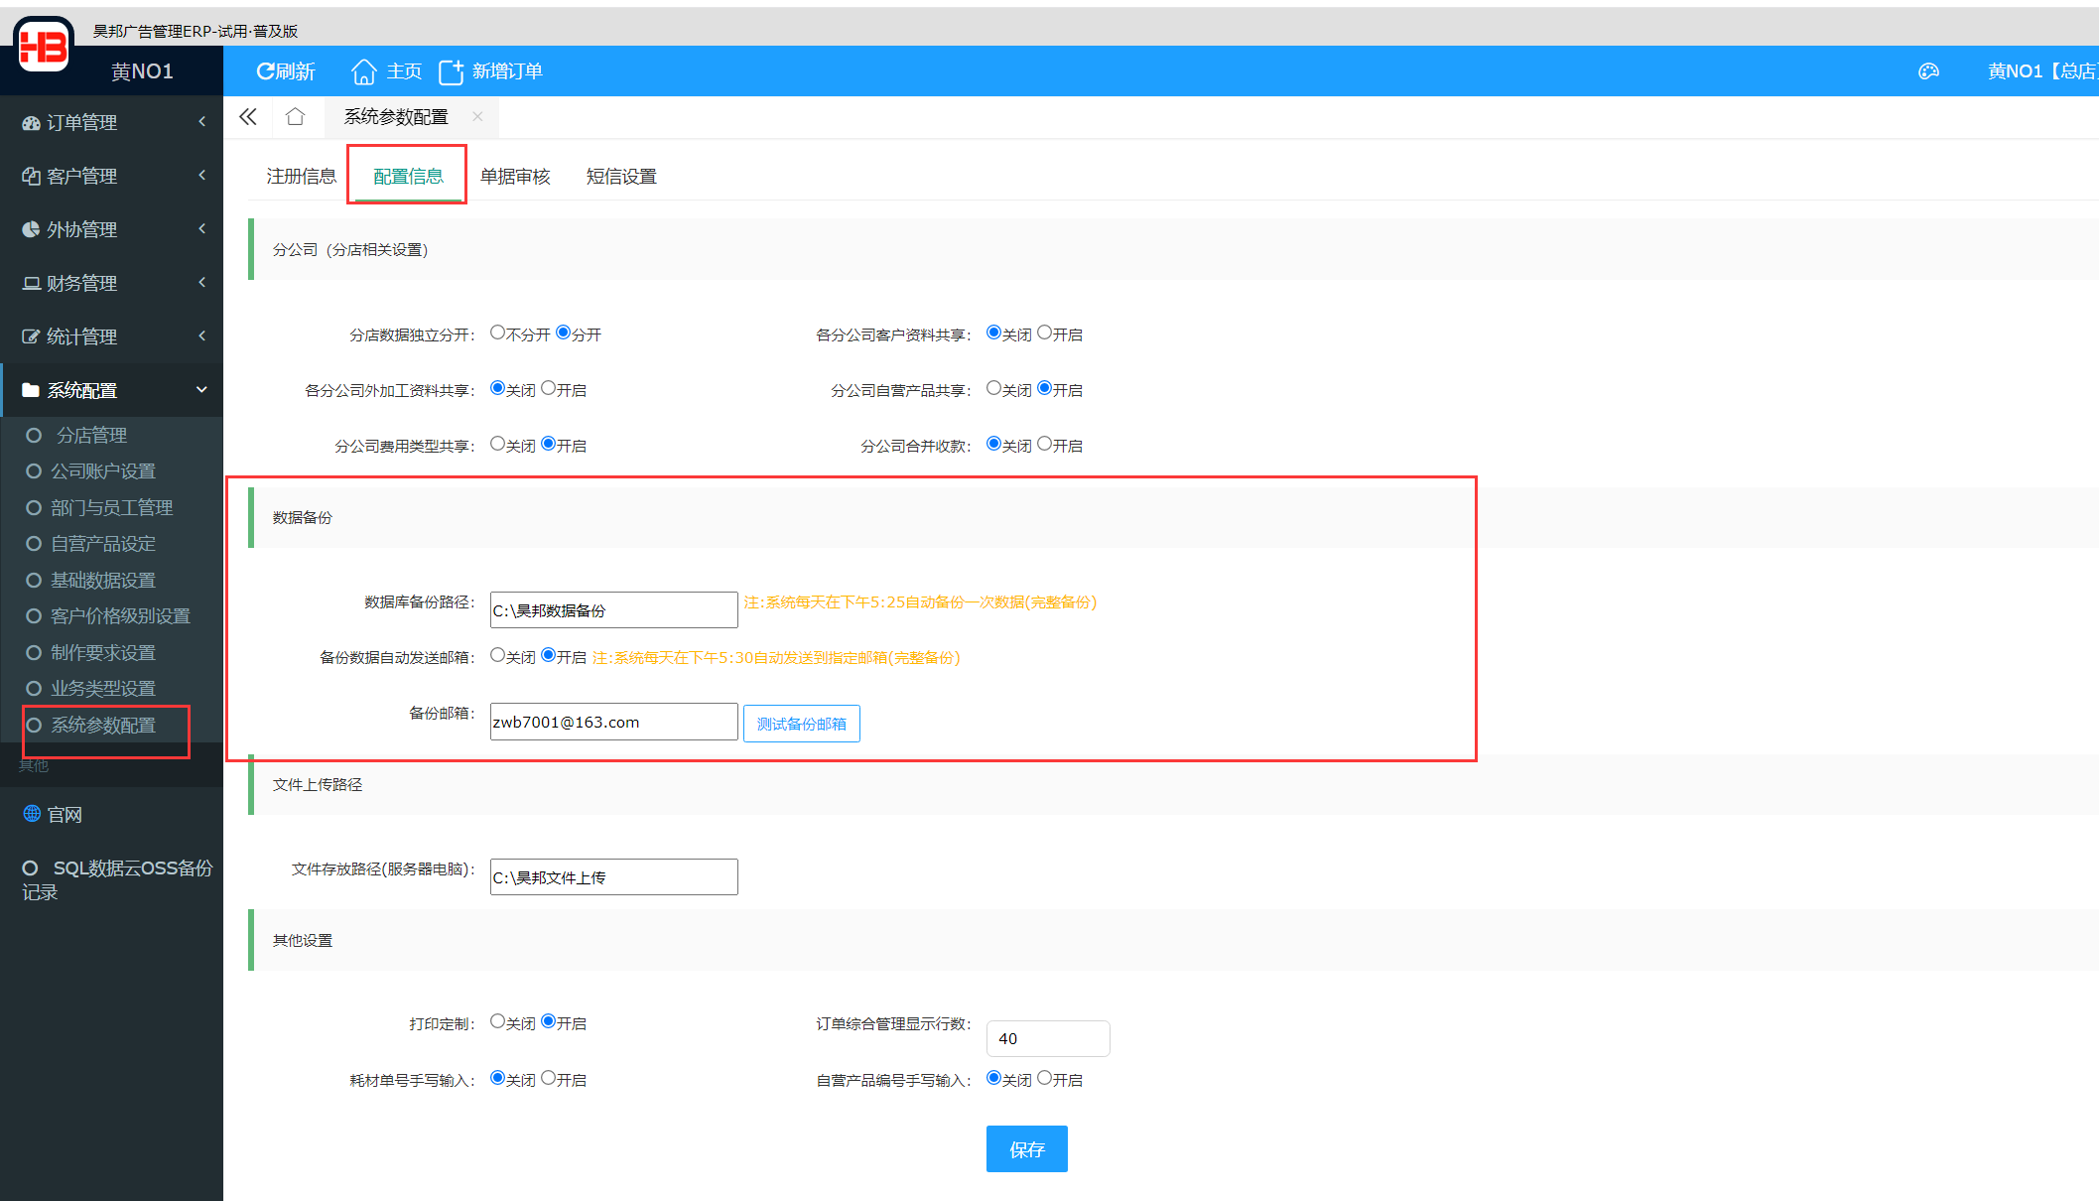This screenshot has height=1201, width=2099.
Task: Collapse 系统配置 menu
Action: pyautogui.click(x=111, y=390)
